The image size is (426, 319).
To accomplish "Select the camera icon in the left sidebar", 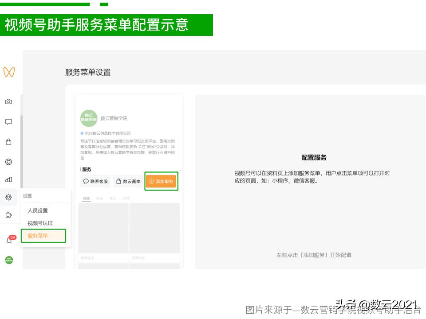I will coord(9,101).
